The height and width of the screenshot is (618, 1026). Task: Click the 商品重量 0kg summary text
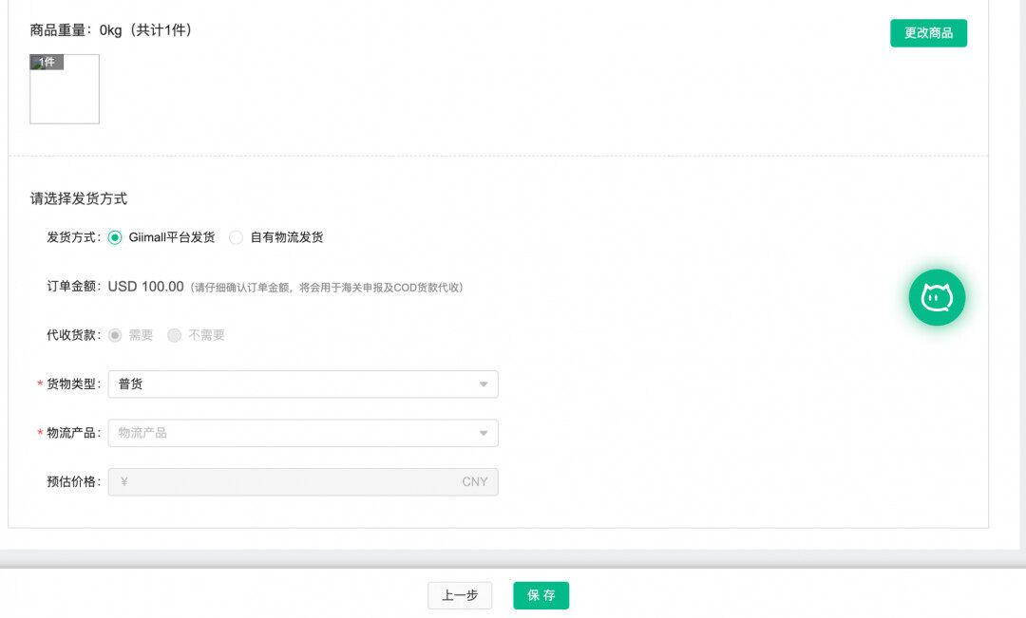(111, 30)
